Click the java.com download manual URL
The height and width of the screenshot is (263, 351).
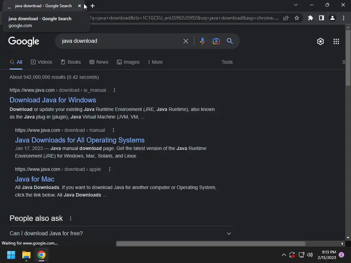[x=60, y=130]
